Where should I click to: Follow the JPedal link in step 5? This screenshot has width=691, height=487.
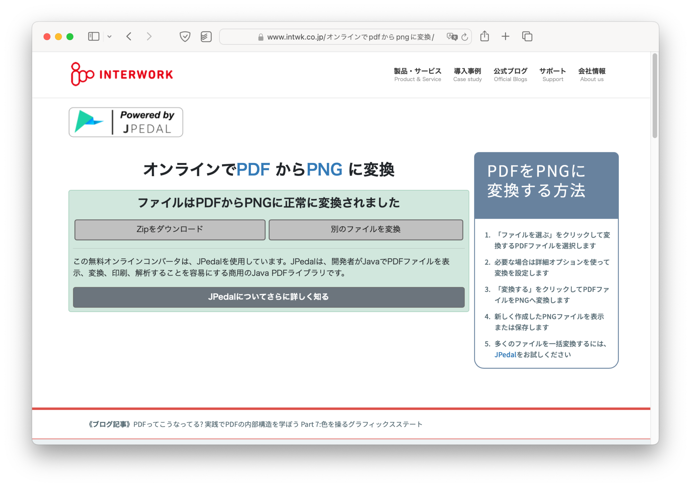[505, 355]
